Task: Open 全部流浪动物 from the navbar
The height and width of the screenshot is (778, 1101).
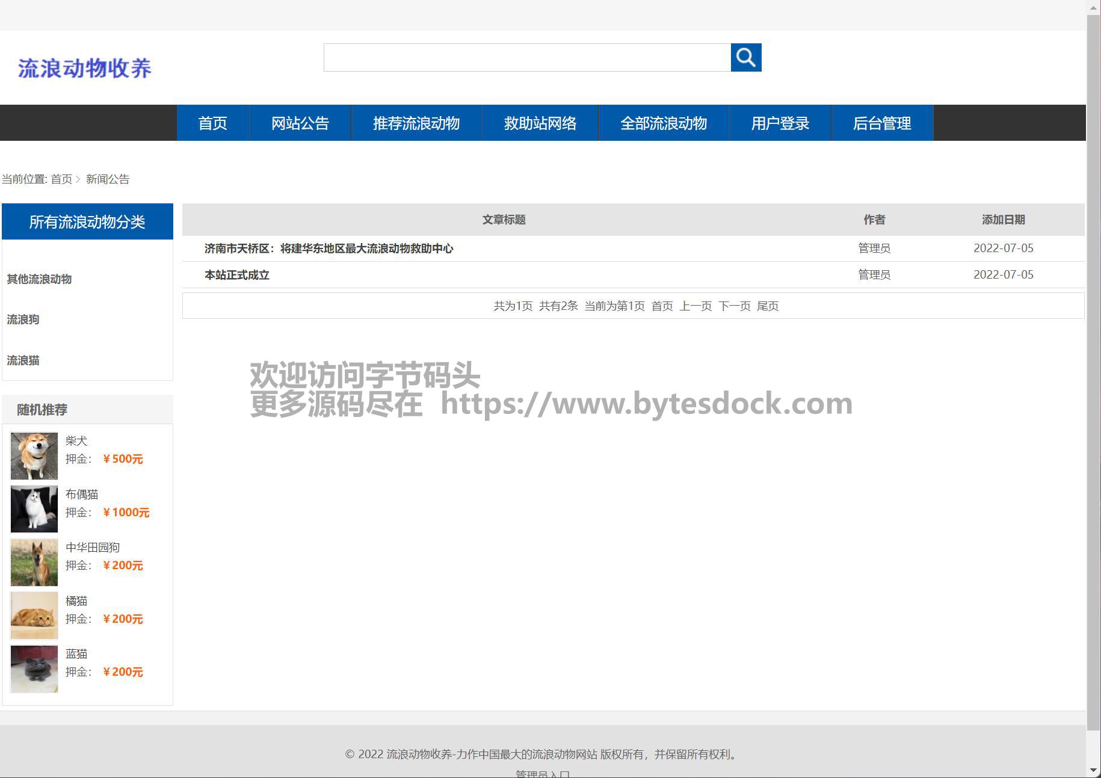Action: (663, 123)
